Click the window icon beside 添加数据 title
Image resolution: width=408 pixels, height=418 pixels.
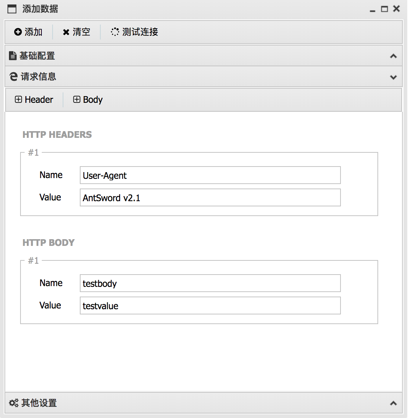[12, 9]
